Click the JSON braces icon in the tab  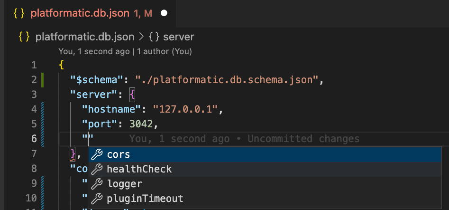(19, 13)
